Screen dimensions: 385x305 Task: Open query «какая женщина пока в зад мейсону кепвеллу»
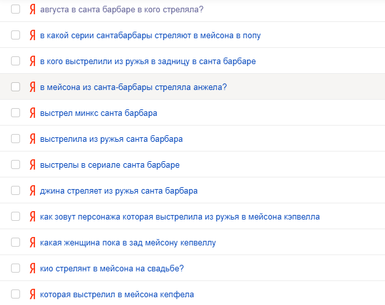pyautogui.click(x=128, y=243)
